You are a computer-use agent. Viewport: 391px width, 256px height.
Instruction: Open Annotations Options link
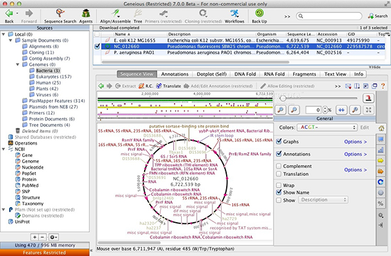pos(355,154)
